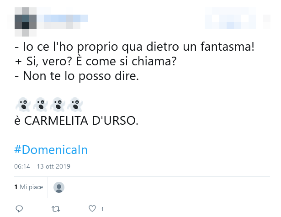Image resolution: width=281 pixels, height=217 pixels.
Task: View the '1 Mi piace' likes list
Action: point(29,187)
